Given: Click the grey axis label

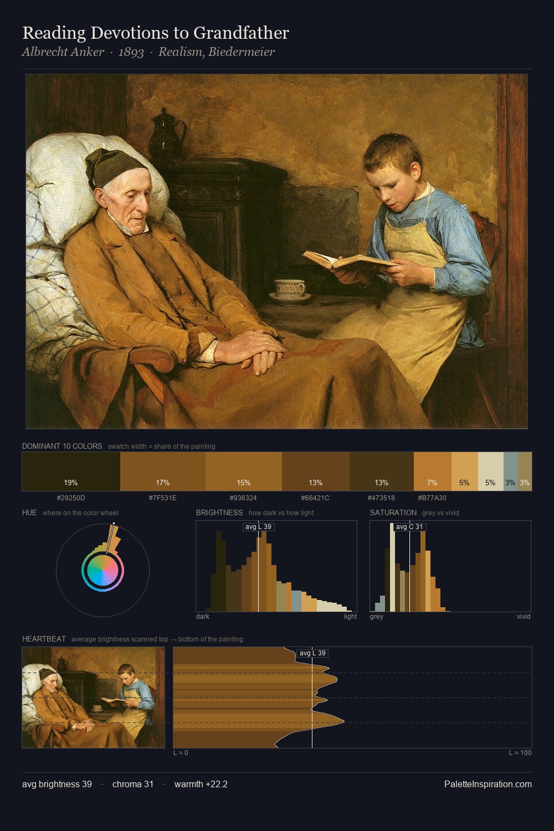Looking at the screenshot, I should (377, 617).
